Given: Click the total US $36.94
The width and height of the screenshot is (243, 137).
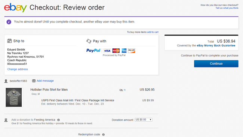Looking at the screenshot, I should click(x=226, y=41).
